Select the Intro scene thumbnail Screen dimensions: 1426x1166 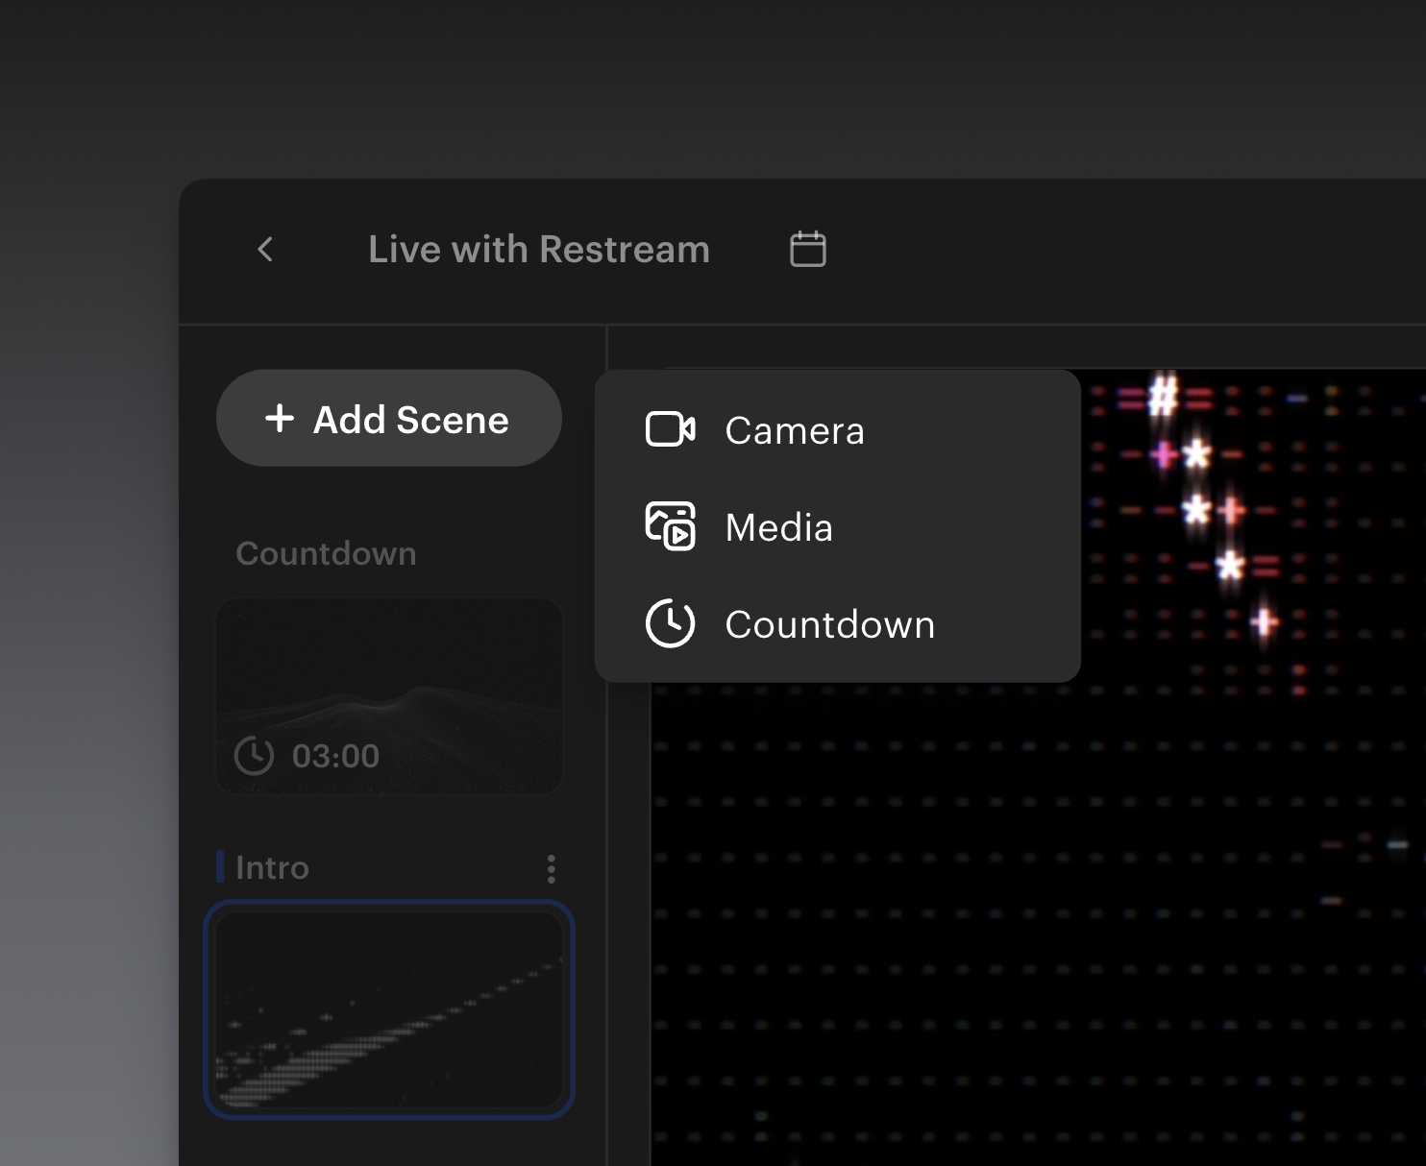click(x=389, y=1009)
